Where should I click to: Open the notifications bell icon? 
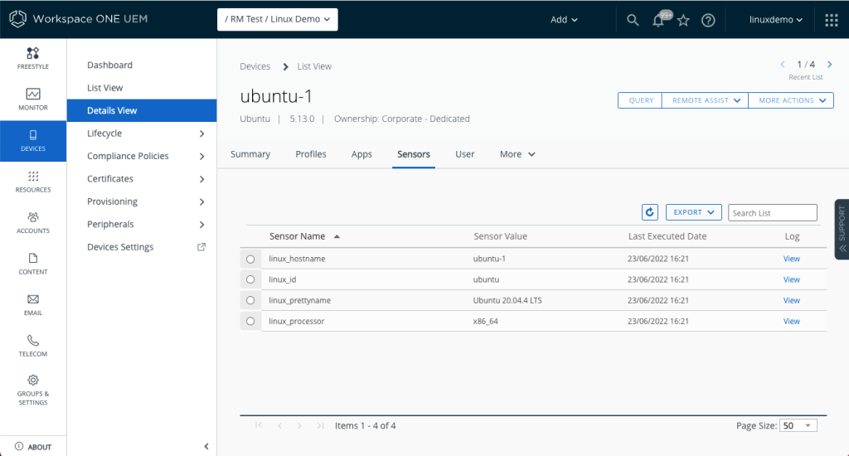658,20
